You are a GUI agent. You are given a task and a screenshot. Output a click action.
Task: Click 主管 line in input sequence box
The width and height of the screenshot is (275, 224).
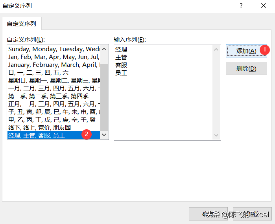[121, 57]
